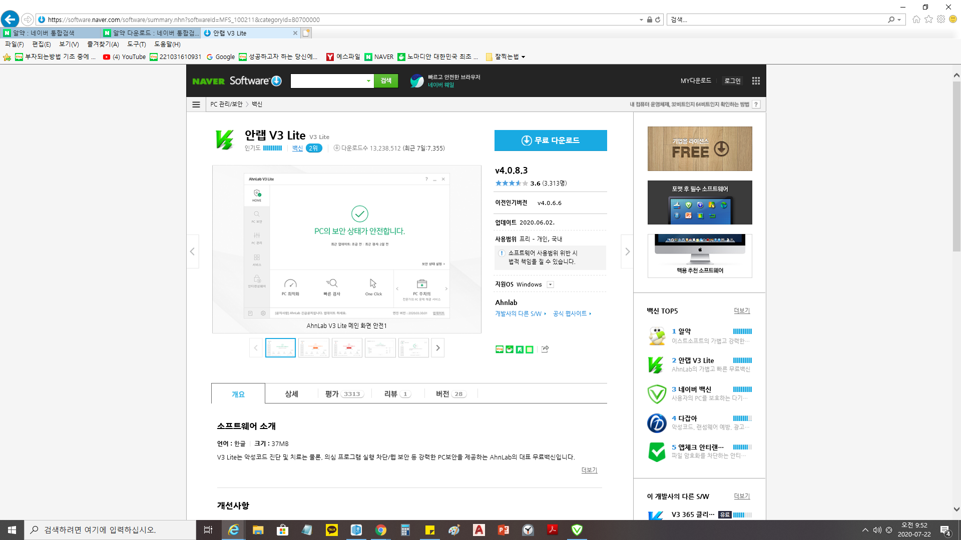Click the NAVER Software logo
This screenshot has width=961, height=540.
click(237, 80)
